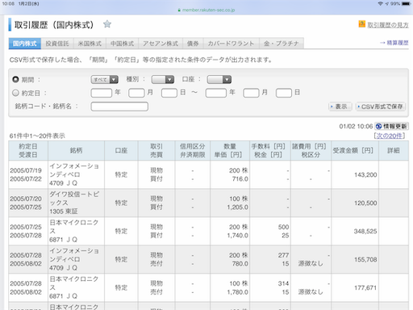Switch to the アセアン株式 tab
This screenshot has width=413, height=310.
point(161,44)
